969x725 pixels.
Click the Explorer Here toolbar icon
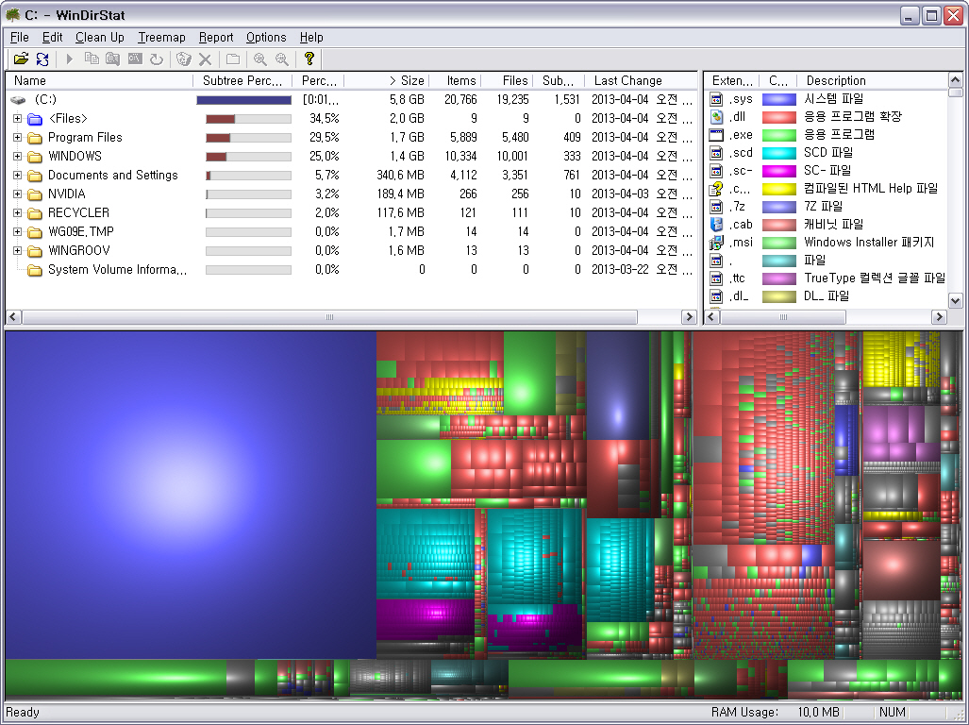click(112, 59)
